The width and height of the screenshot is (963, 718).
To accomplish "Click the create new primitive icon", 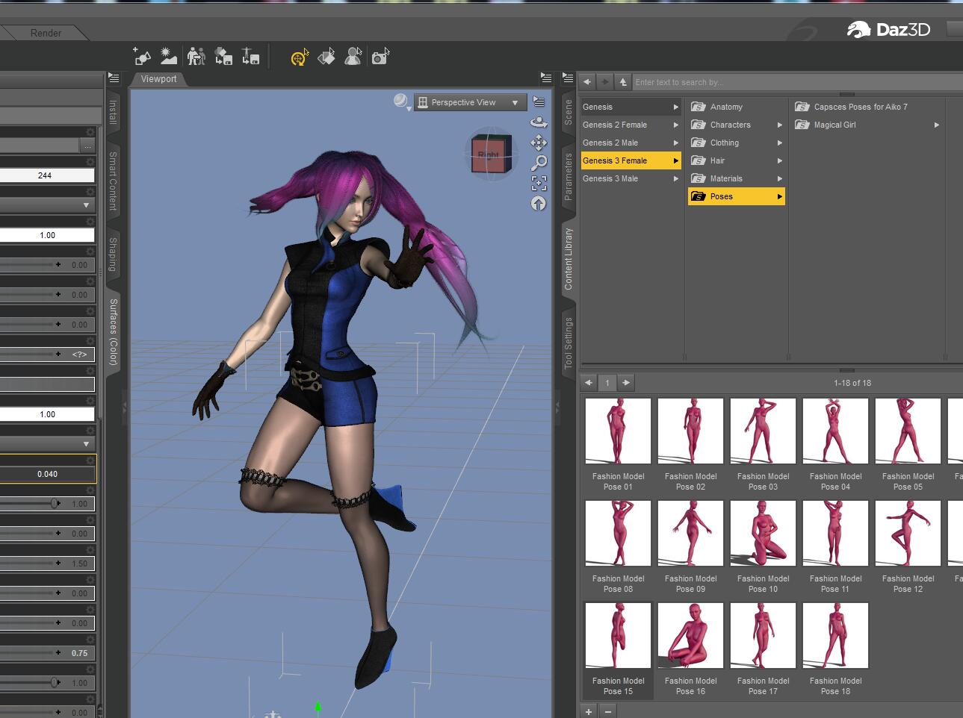I will 141,56.
